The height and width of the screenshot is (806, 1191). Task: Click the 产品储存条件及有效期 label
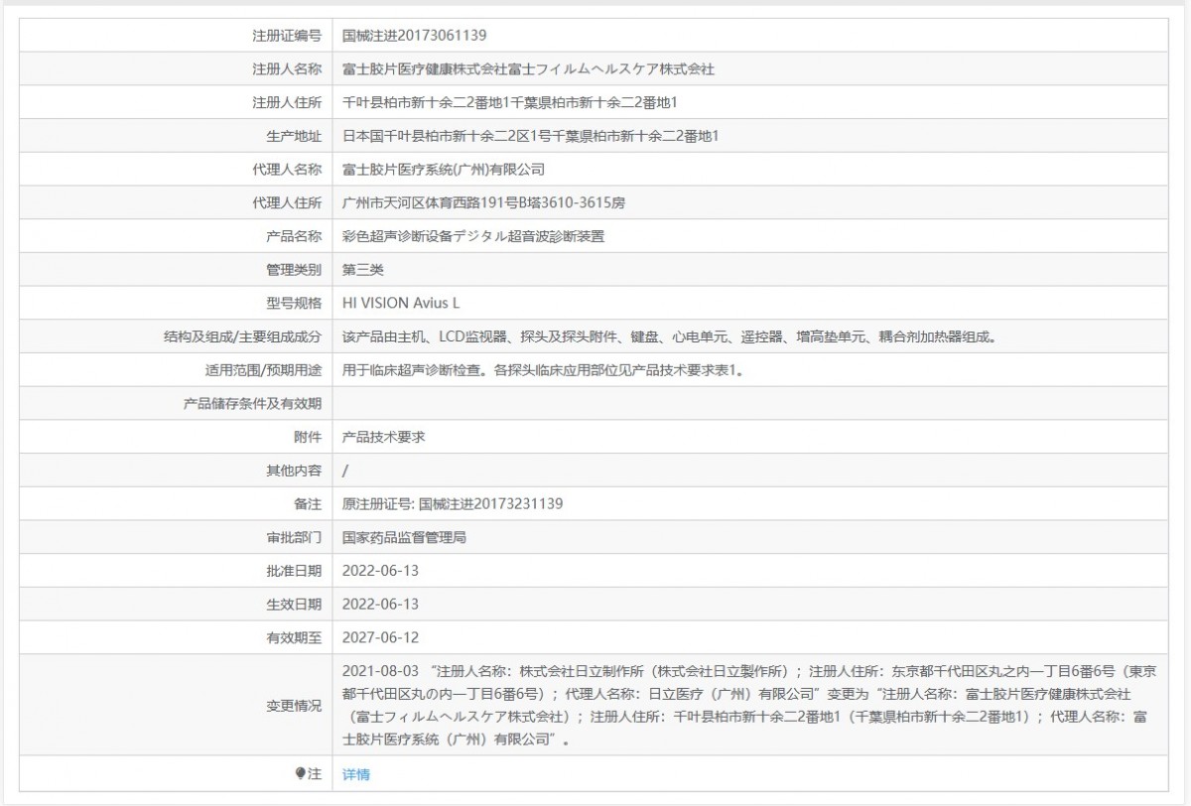pos(252,404)
